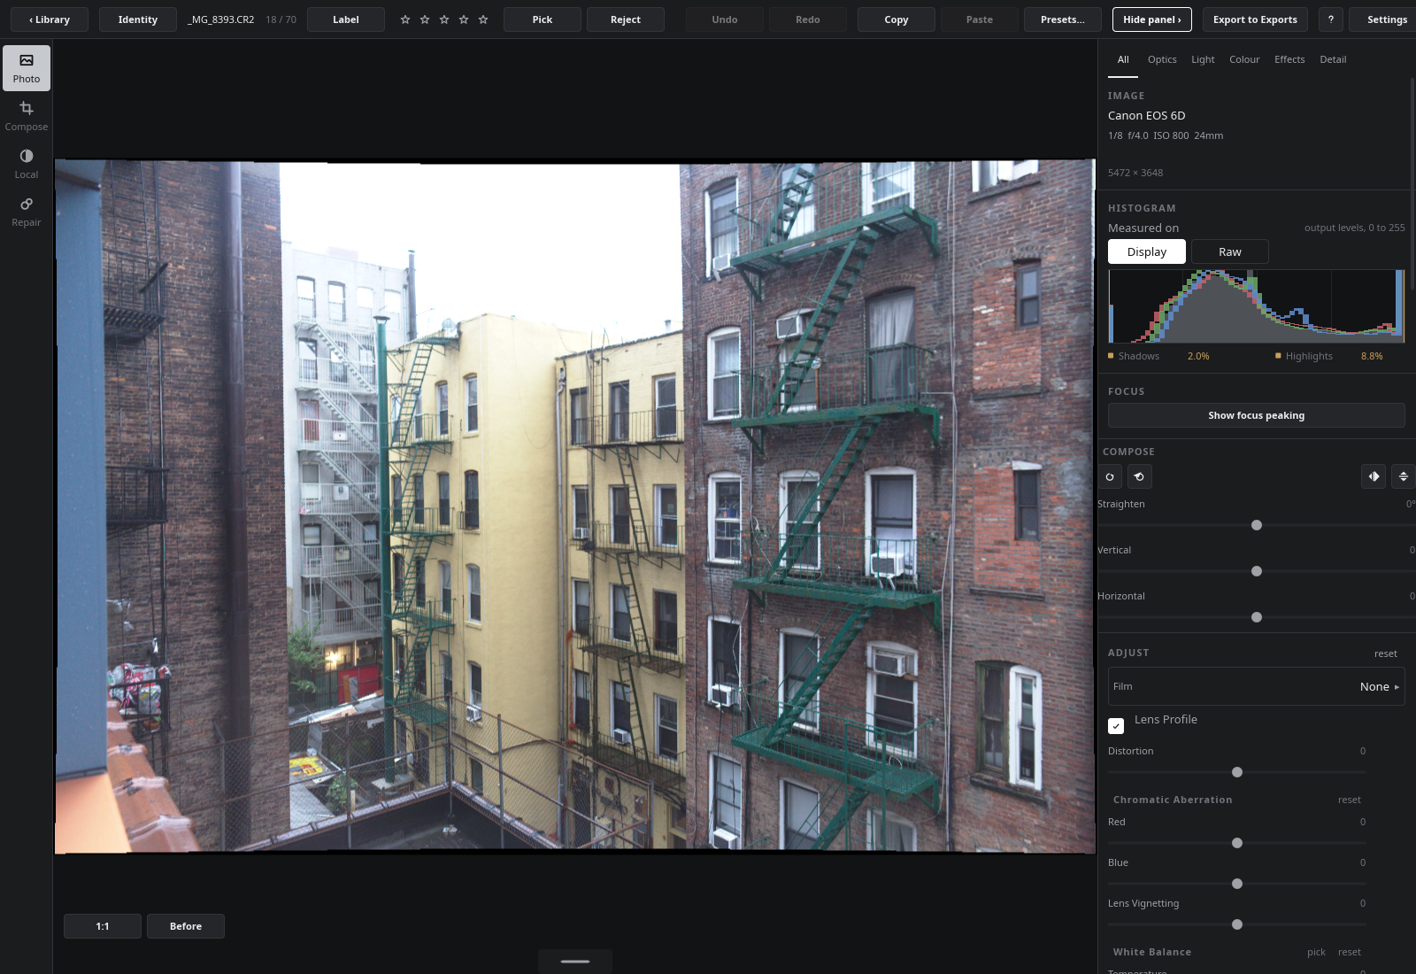Paste adjustments onto photo
Image resolution: width=1416 pixels, height=974 pixels.
980,19
